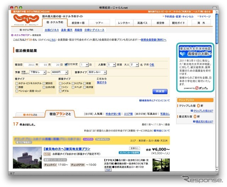The width and height of the screenshot is (227, 187).
Task: Click the window toolbar toggle pill
Action: [214, 7]
